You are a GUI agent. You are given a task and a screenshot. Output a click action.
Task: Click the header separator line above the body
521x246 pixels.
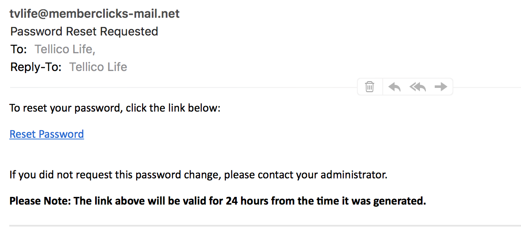183,87
